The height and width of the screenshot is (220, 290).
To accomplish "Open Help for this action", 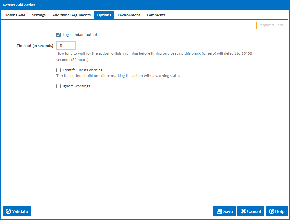I will [276, 211].
